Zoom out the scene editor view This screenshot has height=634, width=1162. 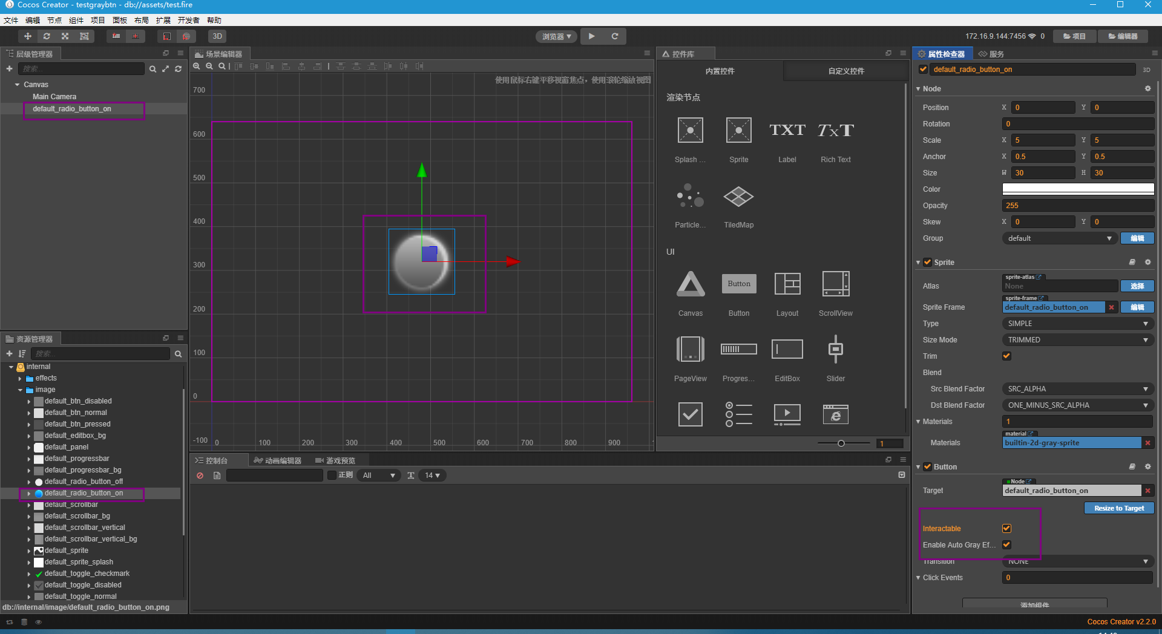pos(209,66)
